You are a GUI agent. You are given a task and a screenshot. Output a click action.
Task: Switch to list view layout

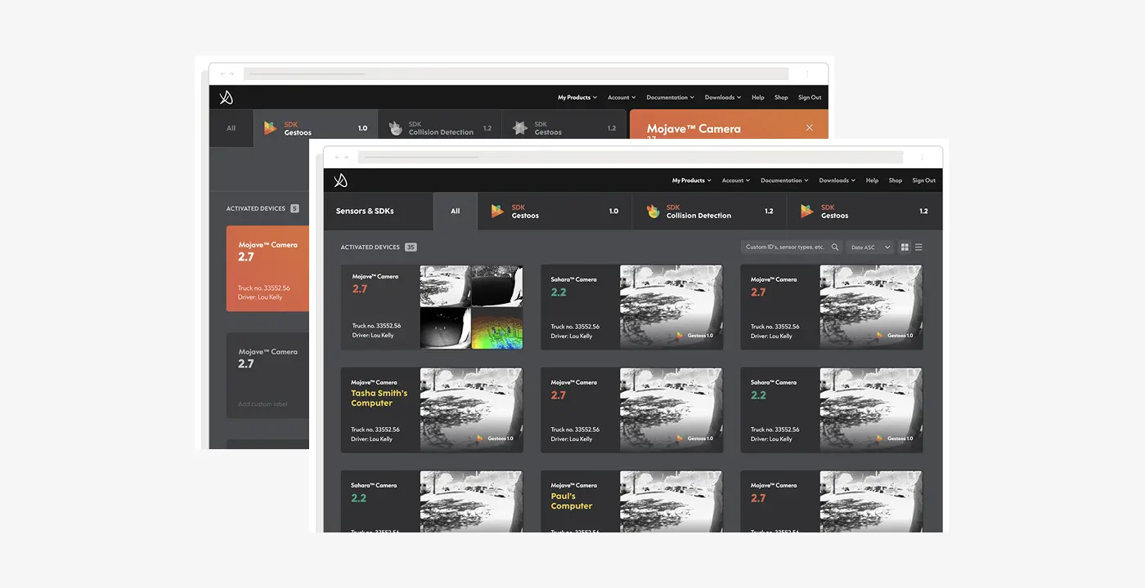918,247
